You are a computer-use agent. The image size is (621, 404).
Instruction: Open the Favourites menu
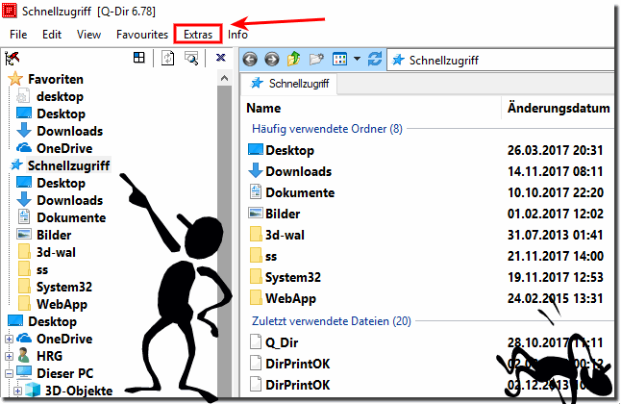coord(142,35)
